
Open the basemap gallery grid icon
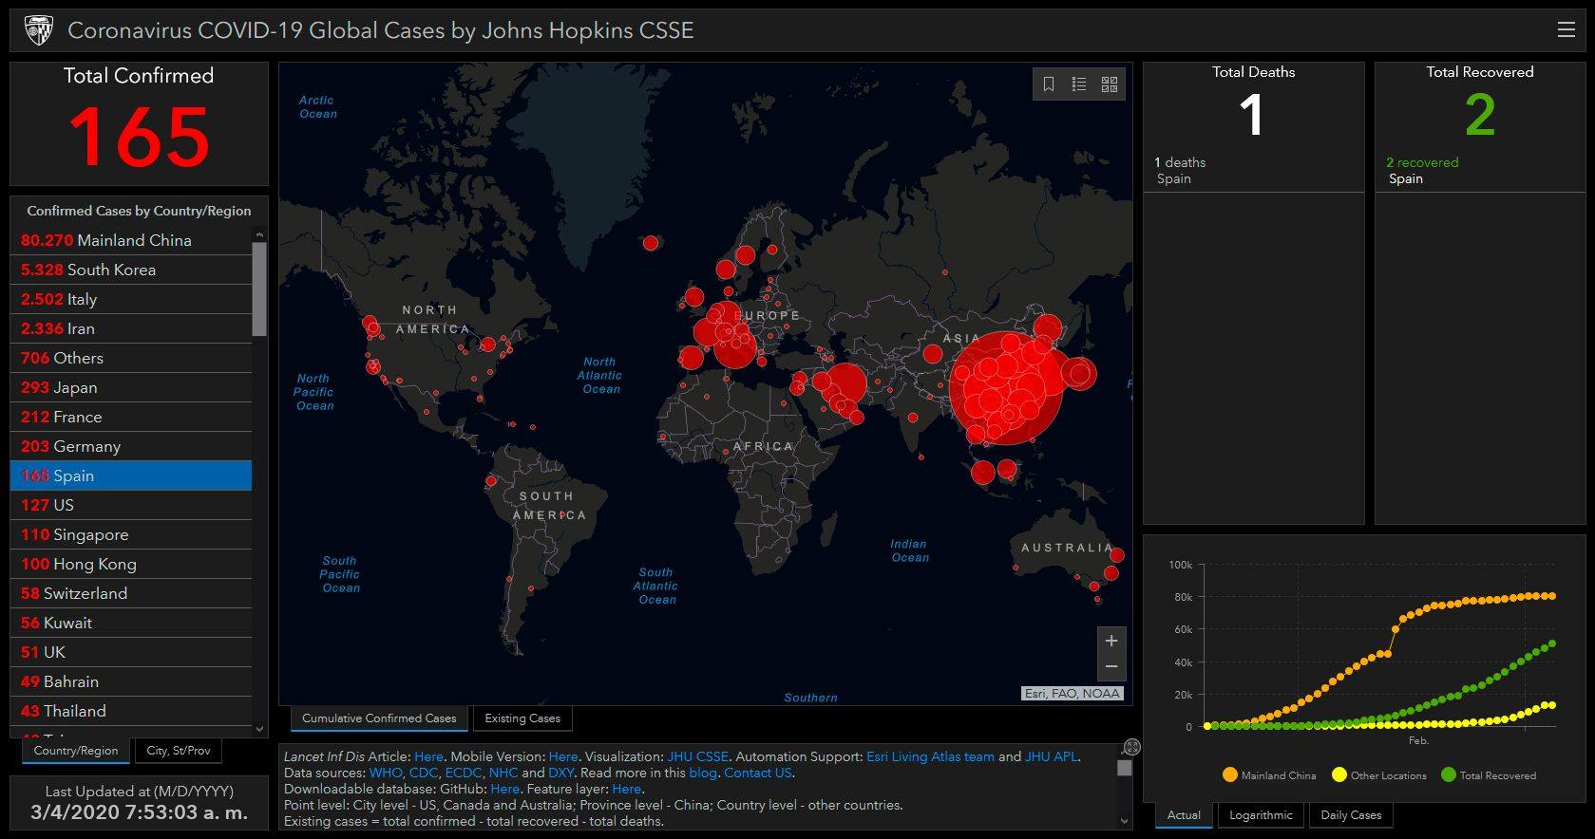(x=1110, y=84)
